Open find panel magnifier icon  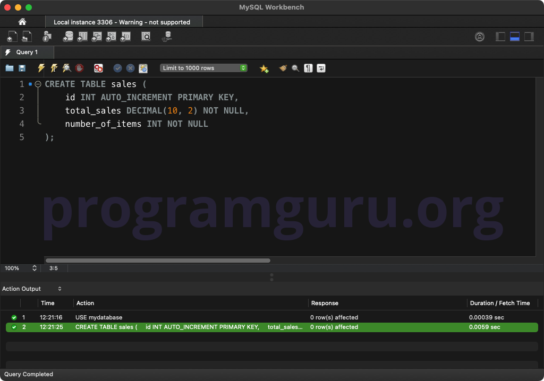coord(295,68)
